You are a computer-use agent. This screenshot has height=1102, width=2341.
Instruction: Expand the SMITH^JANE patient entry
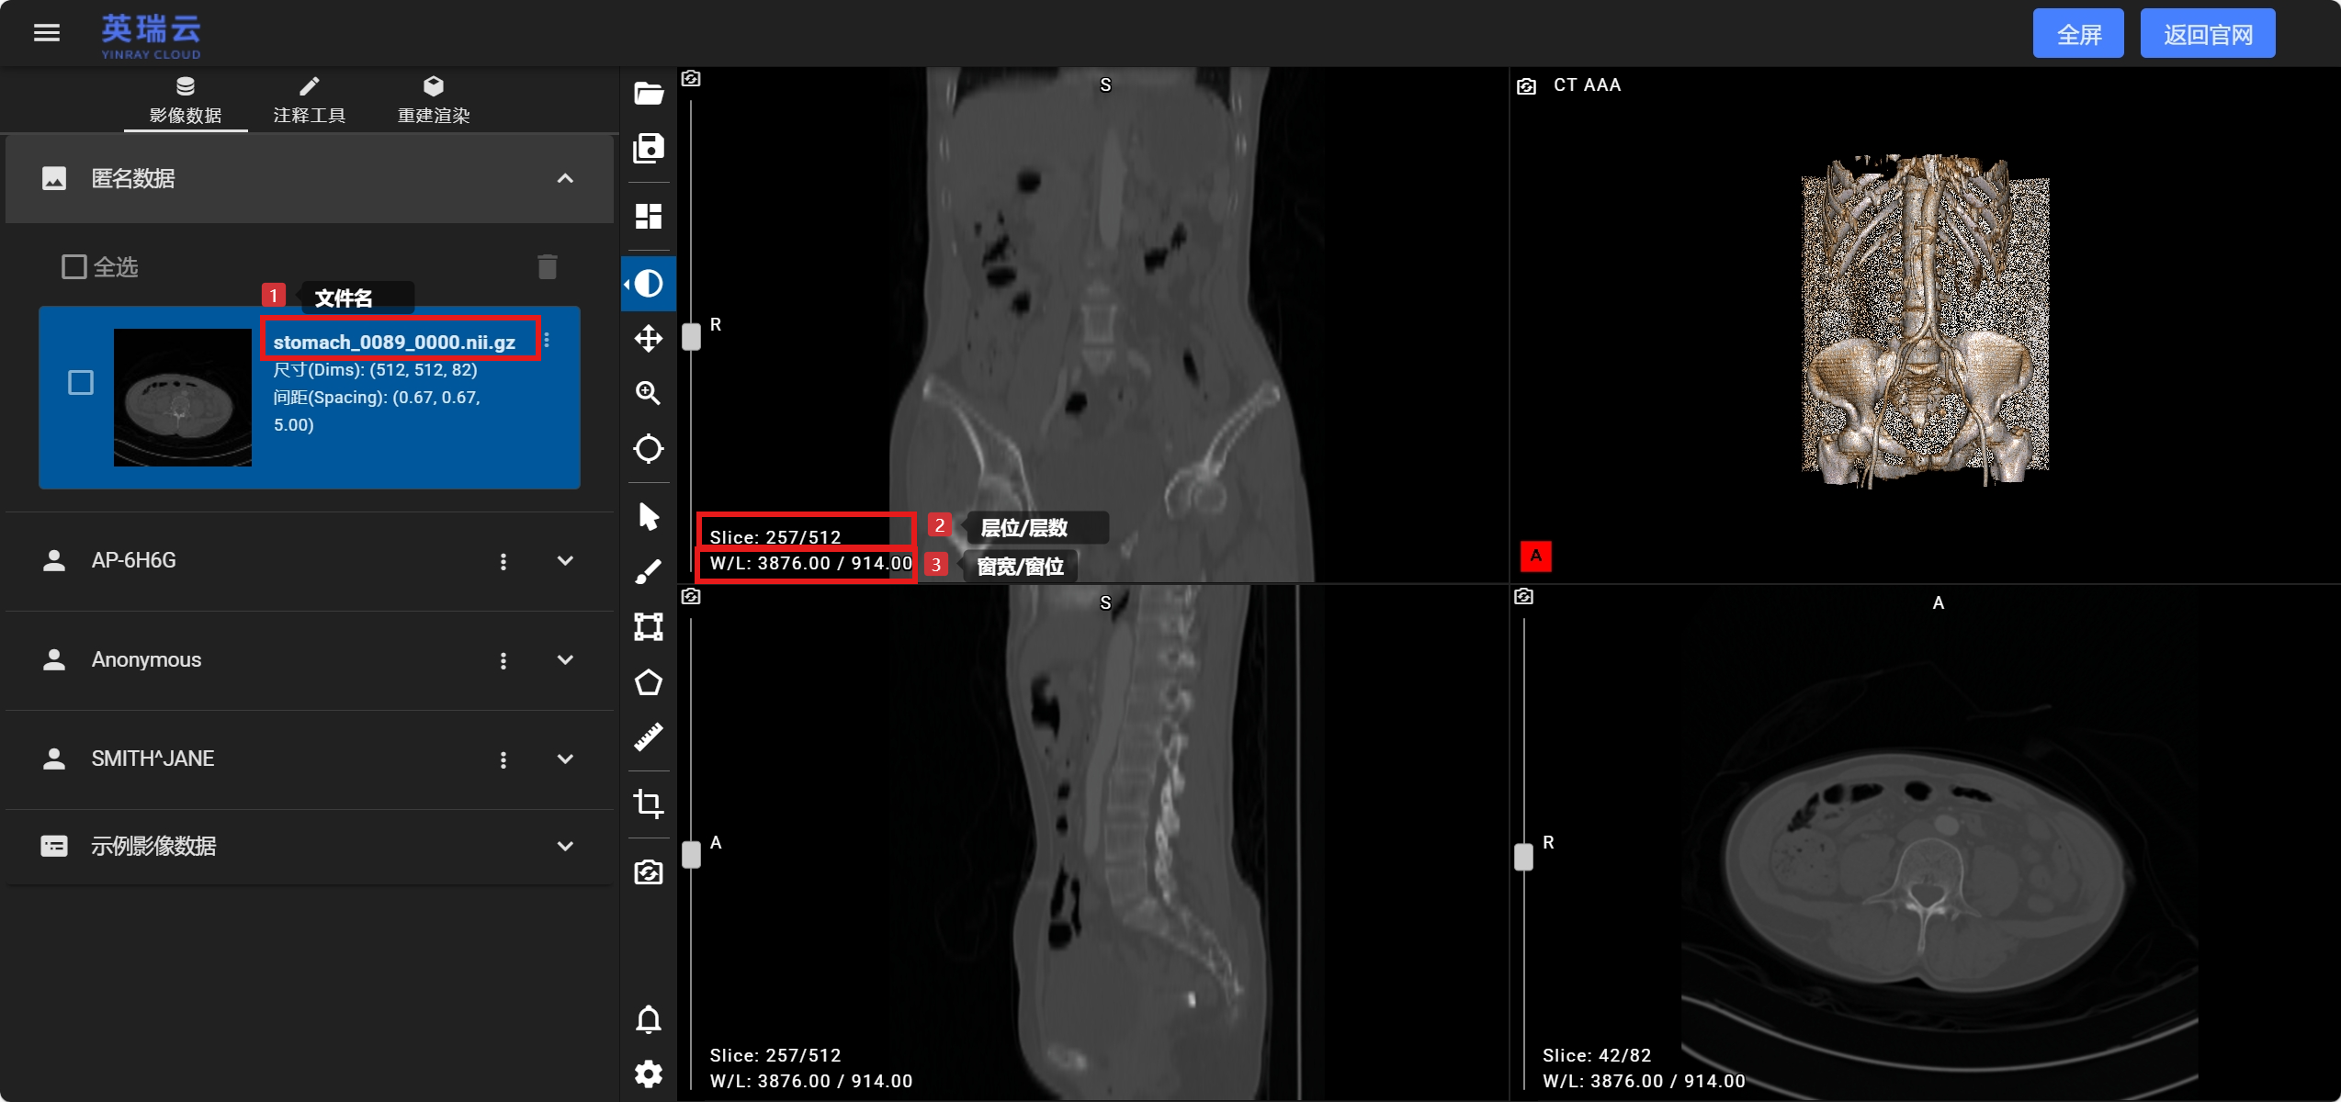pyautogui.click(x=565, y=759)
